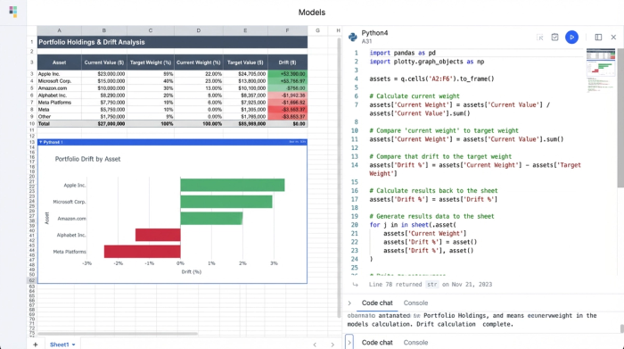Select the 'Apple Inc.' asset cell
The image size is (624, 349).
point(60,74)
